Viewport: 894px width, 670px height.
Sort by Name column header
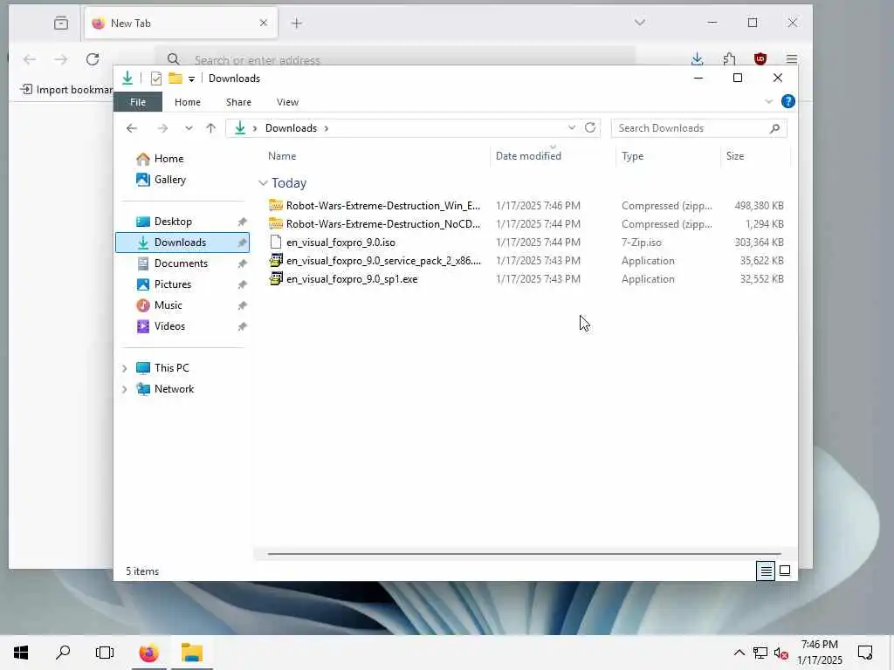pos(282,156)
